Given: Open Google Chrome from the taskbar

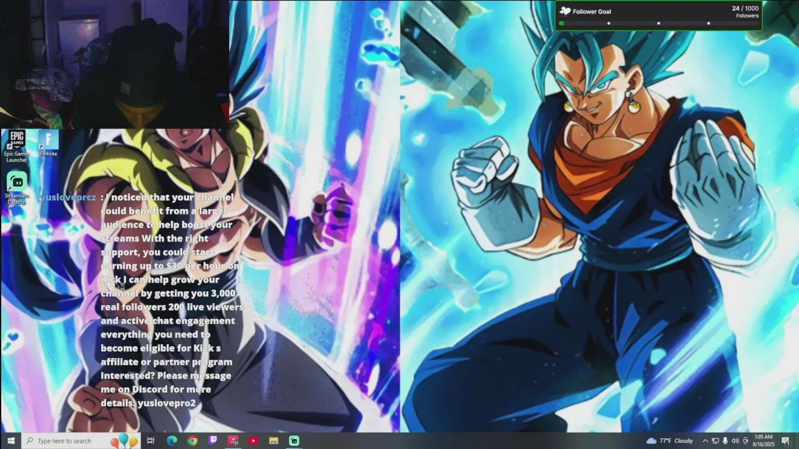Looking at the screenshot, I should [x=192, y=441].
